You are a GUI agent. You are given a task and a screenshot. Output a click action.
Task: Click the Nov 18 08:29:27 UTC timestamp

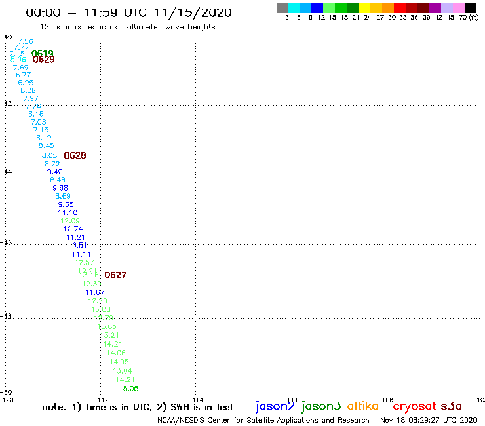(x=429, y=420)
